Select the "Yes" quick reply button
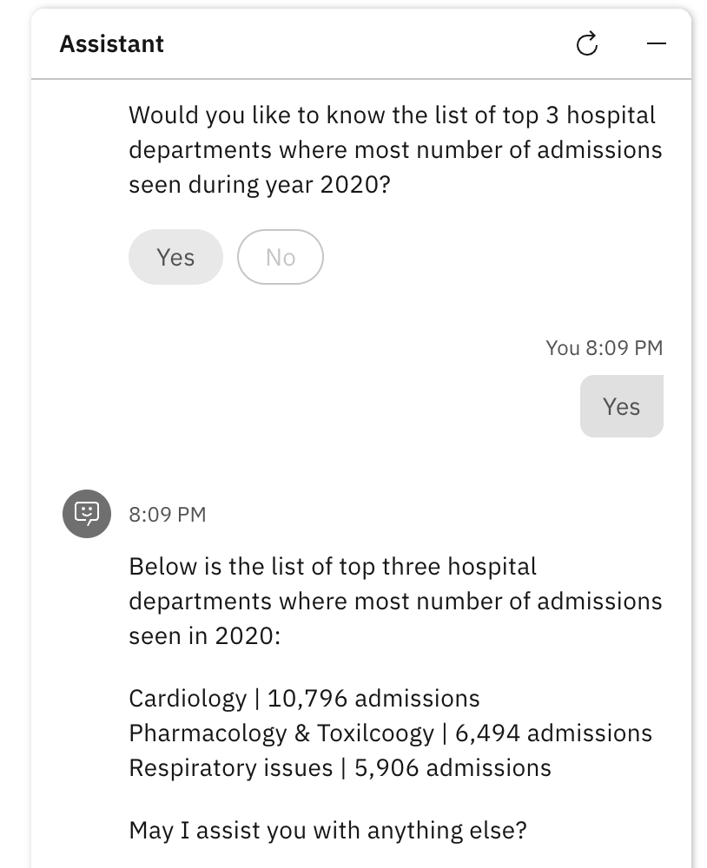 coord(175,258)
